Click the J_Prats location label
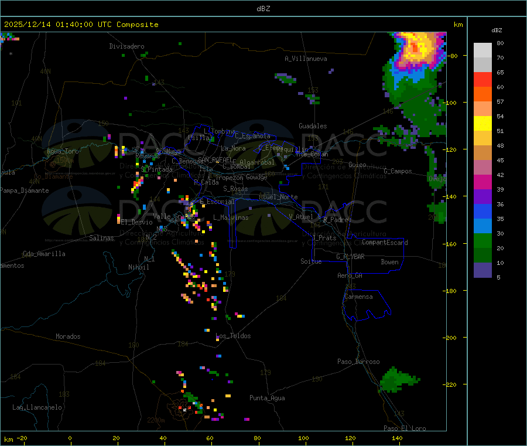The height and width of the screenshot is (446, 527). tap(324, 238)
